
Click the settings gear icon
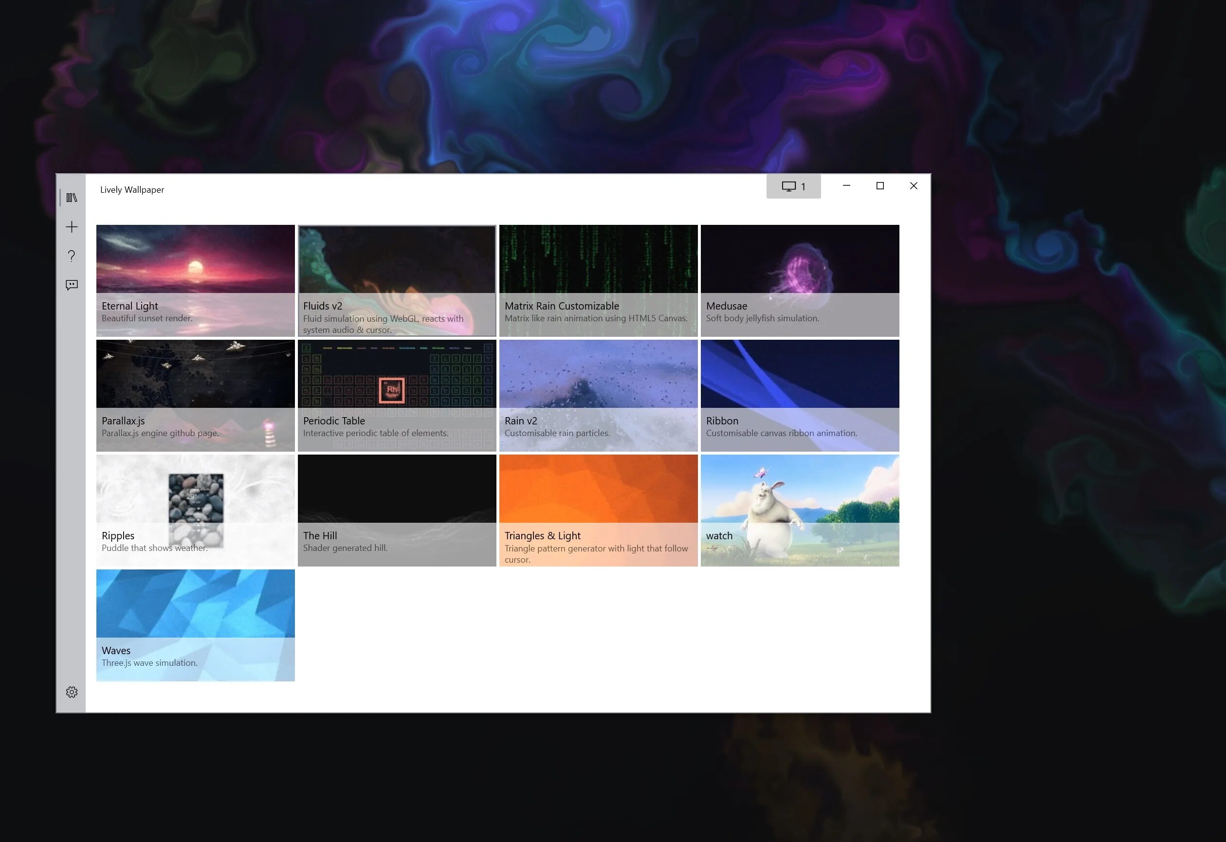(71, 692)
